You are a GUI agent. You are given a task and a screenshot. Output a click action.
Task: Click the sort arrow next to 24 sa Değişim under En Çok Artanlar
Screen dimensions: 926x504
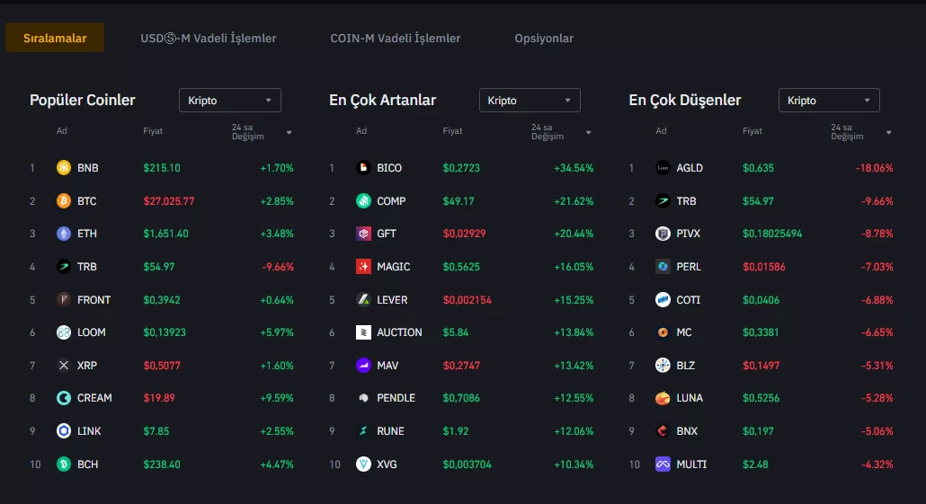tap(588, 133)
